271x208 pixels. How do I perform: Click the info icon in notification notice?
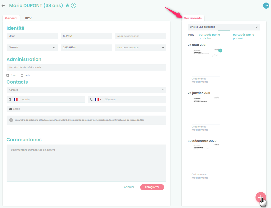point(11,120)
